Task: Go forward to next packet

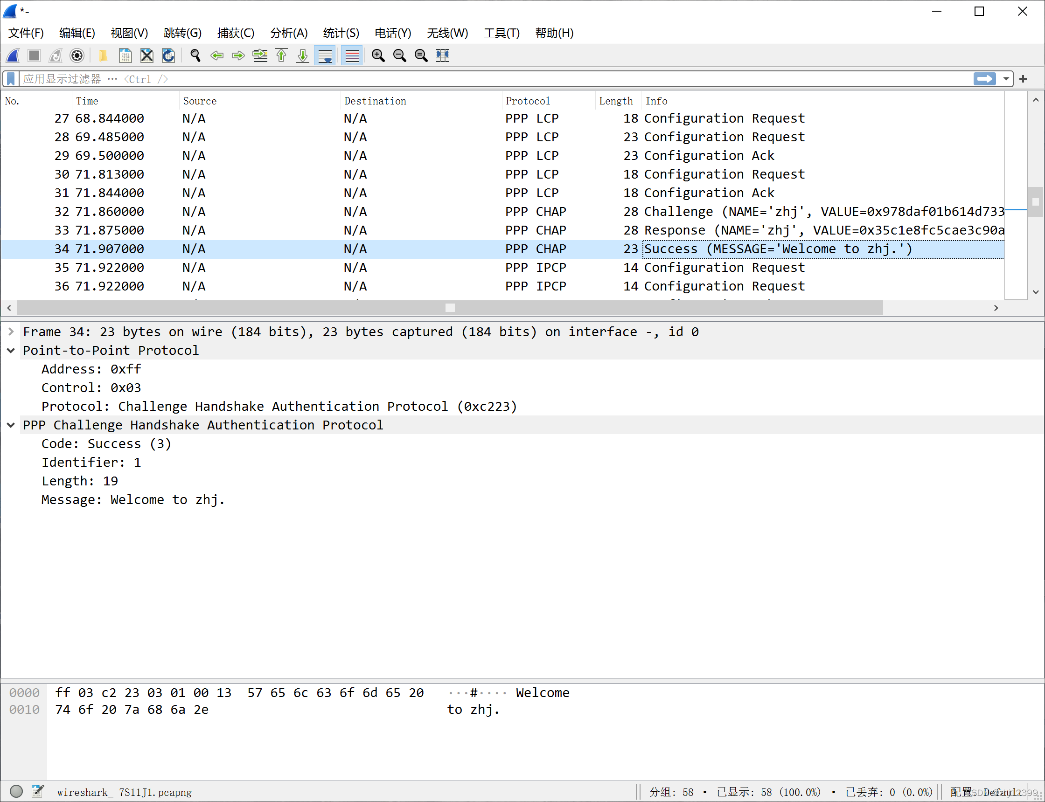Action: pyautogui.click(x=238, y=55)
